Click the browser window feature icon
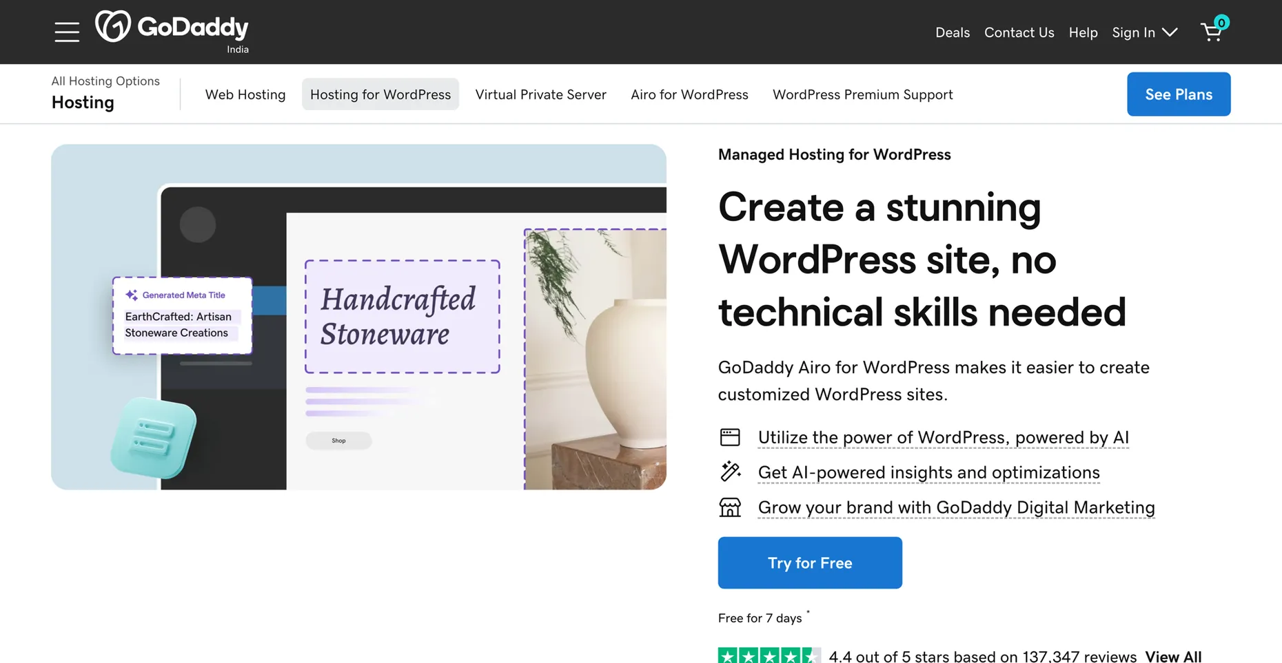Viewport: 1282px width, 663px height. click(730, 437)
